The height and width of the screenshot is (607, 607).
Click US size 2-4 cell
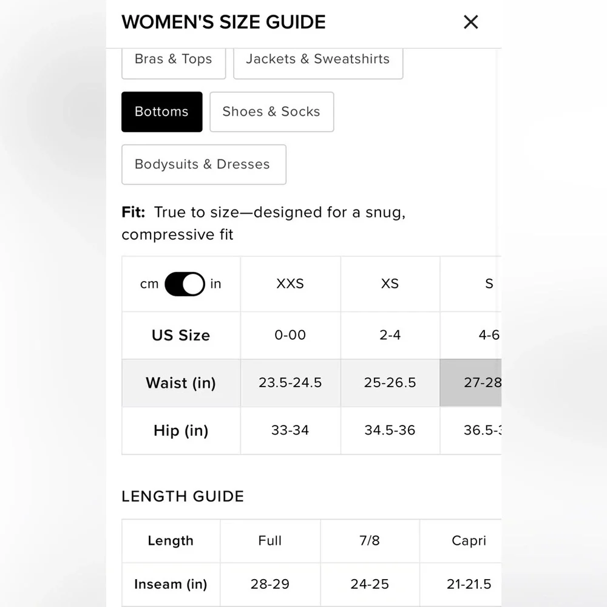click(x=390, y=335)
